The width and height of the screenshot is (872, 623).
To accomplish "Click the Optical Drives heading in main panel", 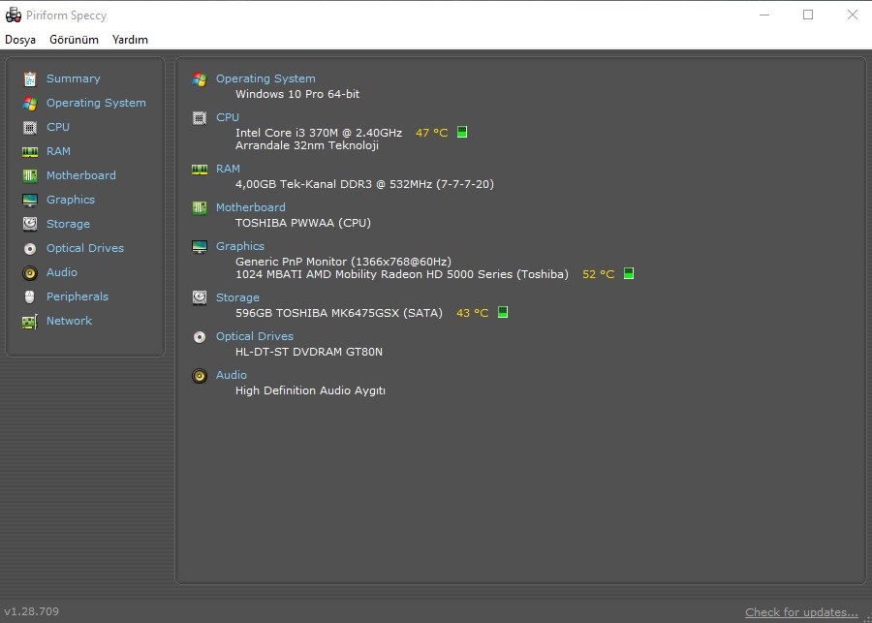I will [x=254, y=336].
